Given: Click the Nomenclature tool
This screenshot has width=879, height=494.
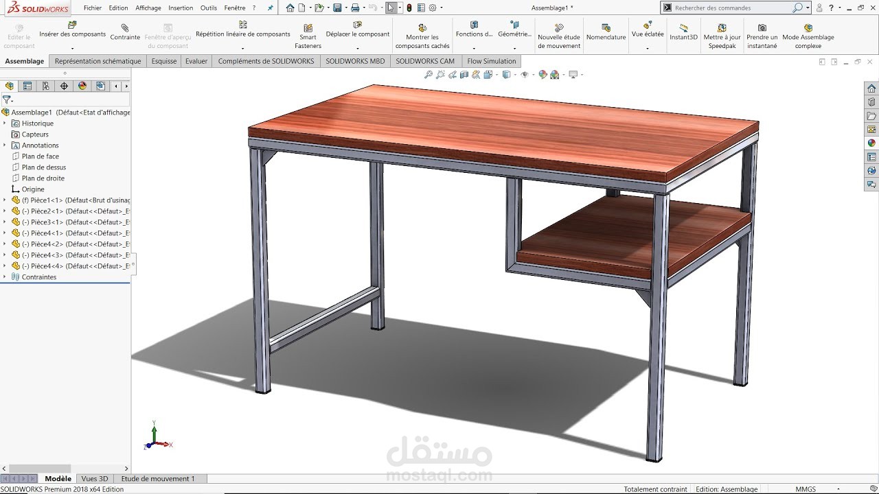Looking at the screenshot, I should click(x=606, y=32).
